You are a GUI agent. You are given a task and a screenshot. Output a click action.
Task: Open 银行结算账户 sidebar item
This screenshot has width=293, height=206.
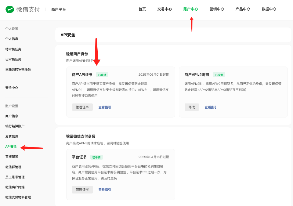[x=15, y=126]
